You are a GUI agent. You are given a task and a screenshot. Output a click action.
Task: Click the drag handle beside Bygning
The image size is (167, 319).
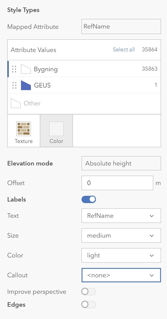click(x=14, y=69)
